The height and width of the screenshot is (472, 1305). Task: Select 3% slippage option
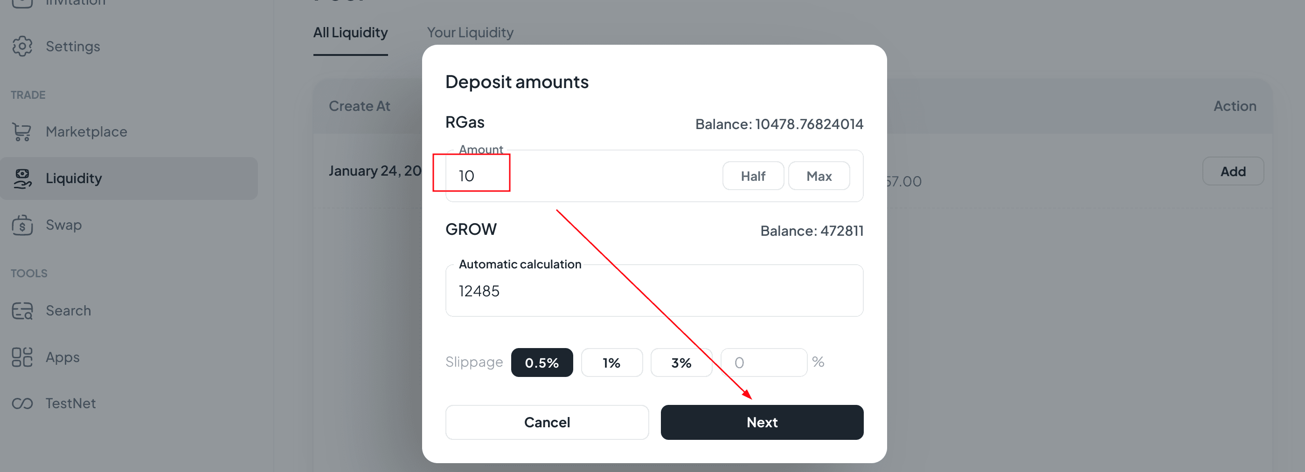681,363
